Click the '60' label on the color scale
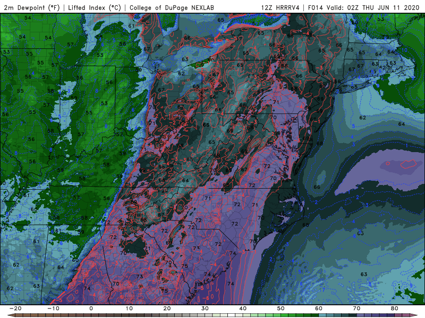Screen dimensions: 425x318 pyautogui.click(x=319, y=308)
